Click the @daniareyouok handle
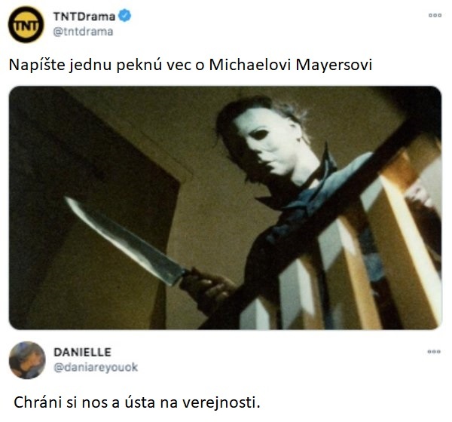Screen dimensions: 452x422 (96, 367)
